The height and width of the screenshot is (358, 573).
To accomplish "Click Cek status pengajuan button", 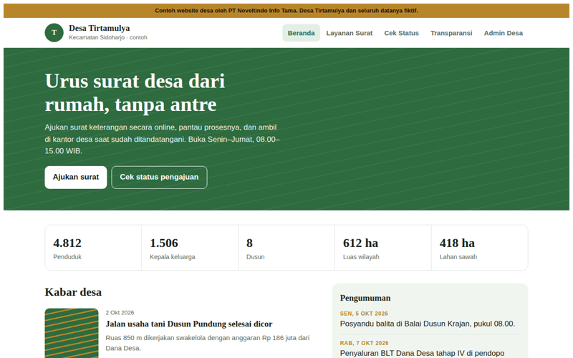I will click(159, 177).
